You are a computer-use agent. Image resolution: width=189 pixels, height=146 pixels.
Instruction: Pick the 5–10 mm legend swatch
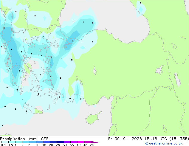pyautogui.click(x=32, y=142)
